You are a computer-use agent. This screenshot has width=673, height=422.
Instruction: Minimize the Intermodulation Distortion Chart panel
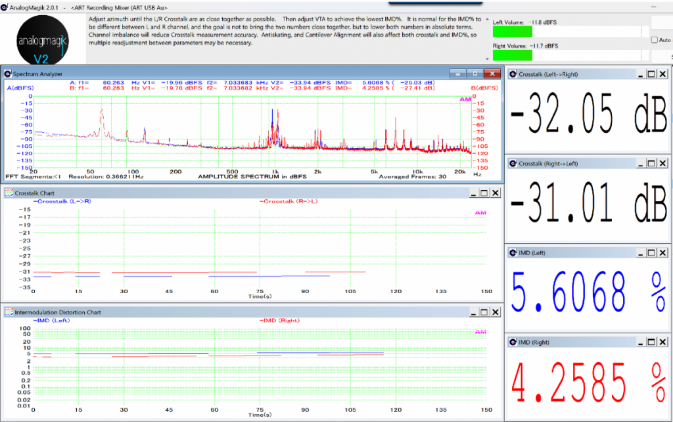(x=473, y=312)
